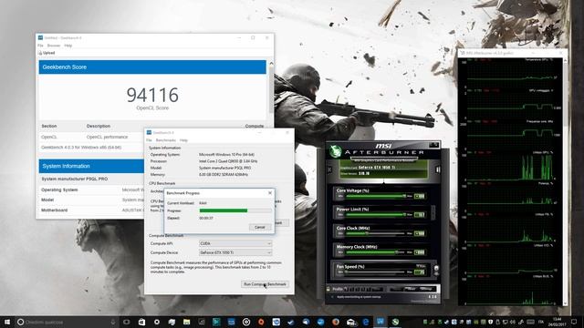584x328 pixels.
Task: Click the Fan Speed value box
Action: click(x=420, y=272)
